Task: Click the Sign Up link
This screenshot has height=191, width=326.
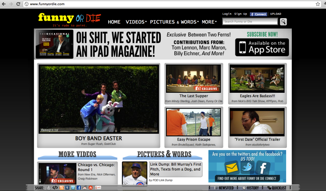Action: [241, 14]
